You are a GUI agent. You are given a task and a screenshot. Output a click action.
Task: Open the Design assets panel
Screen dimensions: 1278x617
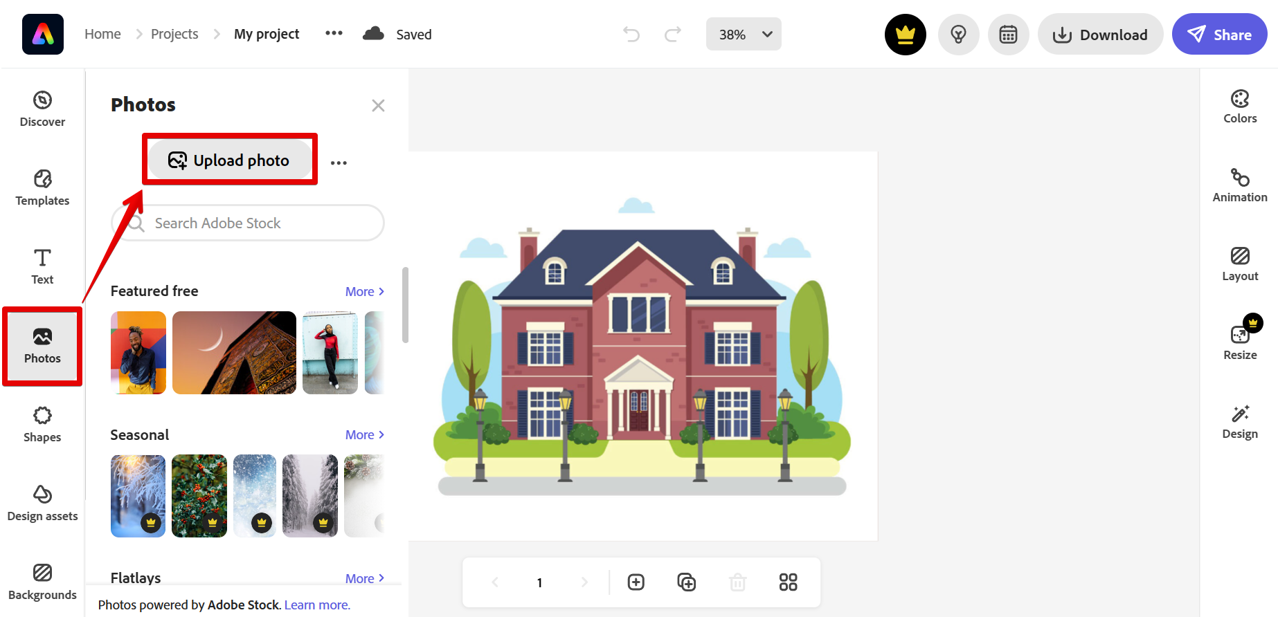click(x=42, y=504)
